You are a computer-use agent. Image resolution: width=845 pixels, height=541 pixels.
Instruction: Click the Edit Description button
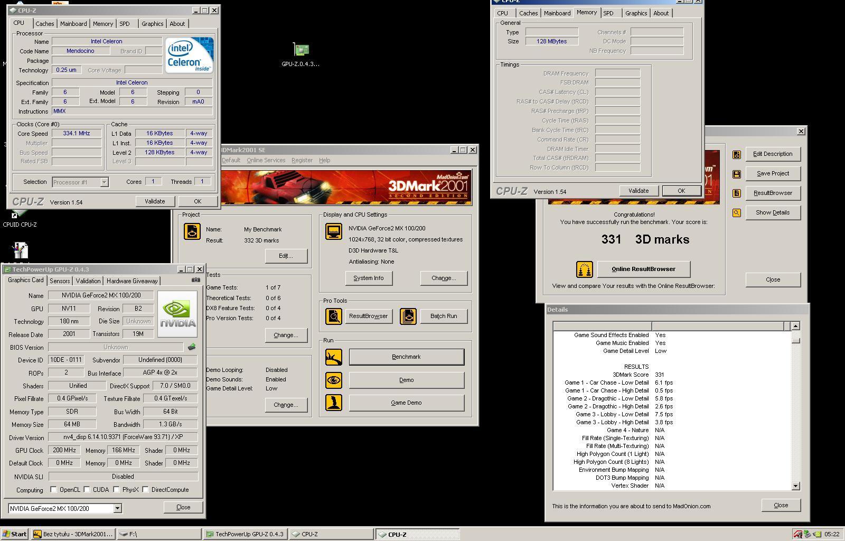(x=773, y=154)
